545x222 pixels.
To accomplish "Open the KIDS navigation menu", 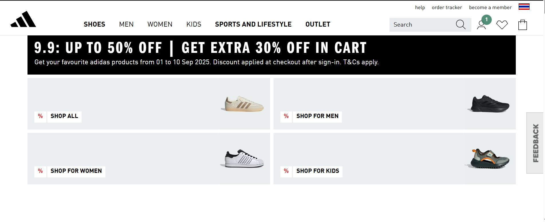I will [x=194, y=25].
